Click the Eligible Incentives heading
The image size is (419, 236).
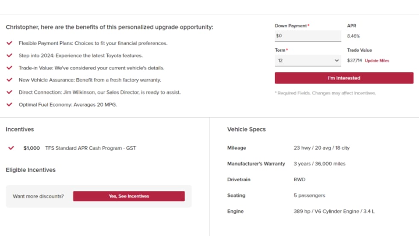pos(31,170)
